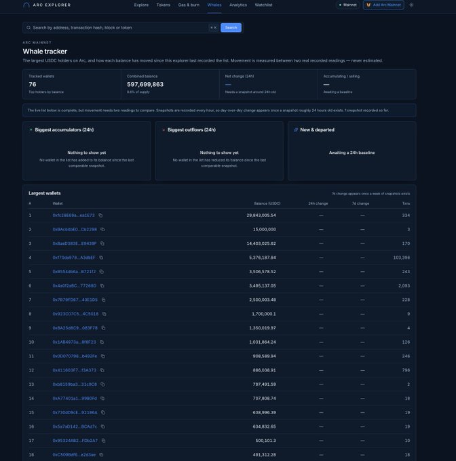The height and width of the screenshot is (461, 456).
Task: Open wallet 0x923C07C5...4C5018
Action: click(x=75, y=314)
